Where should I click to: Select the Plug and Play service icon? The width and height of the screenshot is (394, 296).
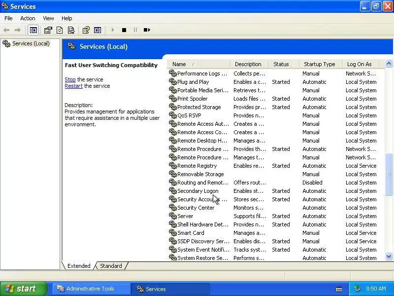click(x=173, y=81)
